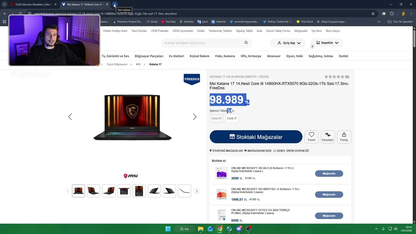Reload the page
Viewport: 416px width, 234px height.
(x=20, y=14)
